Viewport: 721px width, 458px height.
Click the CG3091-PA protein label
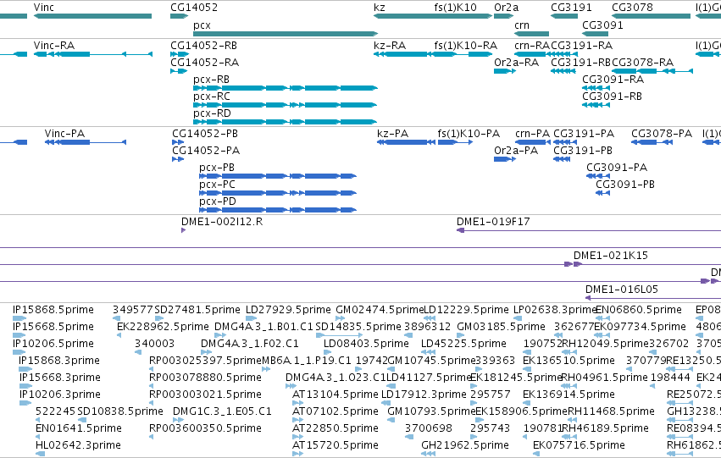617,168
